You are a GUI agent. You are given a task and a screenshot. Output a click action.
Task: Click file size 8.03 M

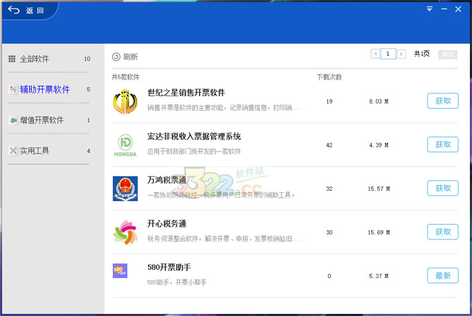[x=379, y=102]
